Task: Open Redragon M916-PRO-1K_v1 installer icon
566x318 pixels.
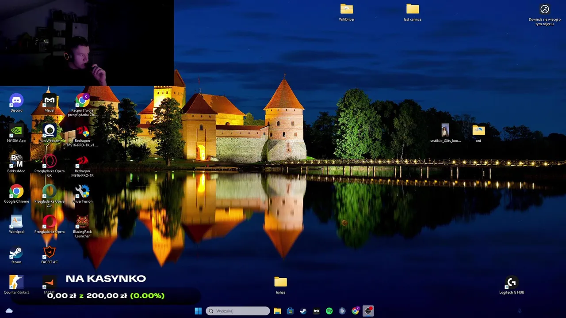Action: click(x=82, y=136)
